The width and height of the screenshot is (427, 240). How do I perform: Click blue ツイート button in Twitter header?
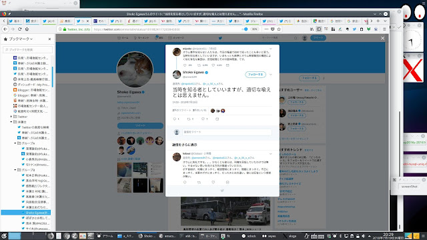point(318,38)
